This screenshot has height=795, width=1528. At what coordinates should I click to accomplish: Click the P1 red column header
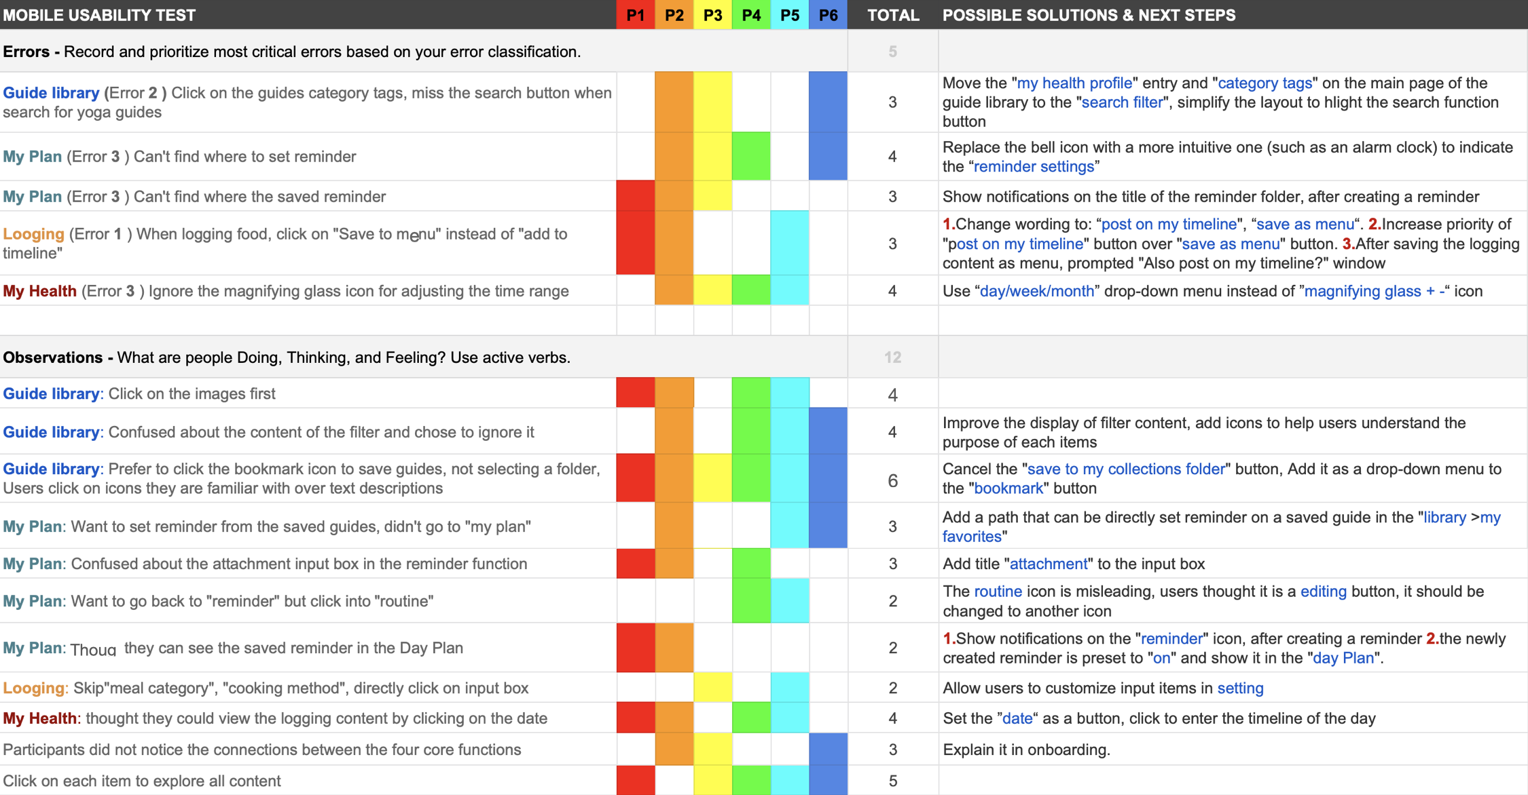coord(636,15)
